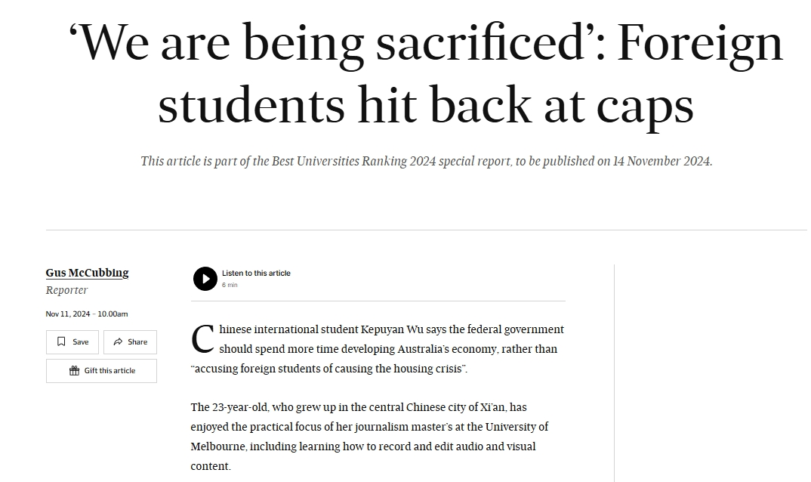The image size is (811, 482).
Task: Open author page for Gus McCubbing
Action: coord(87,273)
